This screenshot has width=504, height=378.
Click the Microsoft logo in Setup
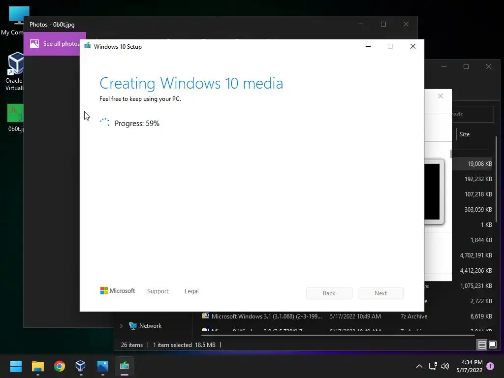118,291
